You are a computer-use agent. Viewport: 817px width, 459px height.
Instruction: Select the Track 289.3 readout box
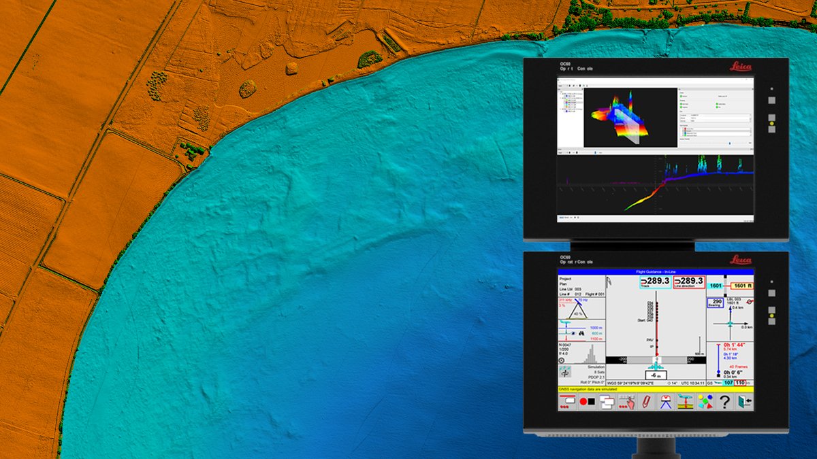click(656, 282)
